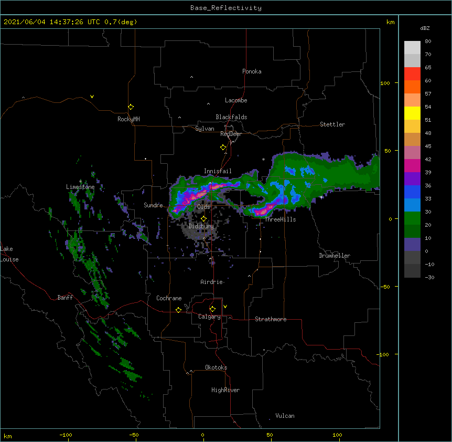452x442 pixels.
Task: Click the yellow diamond marker above RockyMH
Action: pyautogui.click(x=131, y=107)
